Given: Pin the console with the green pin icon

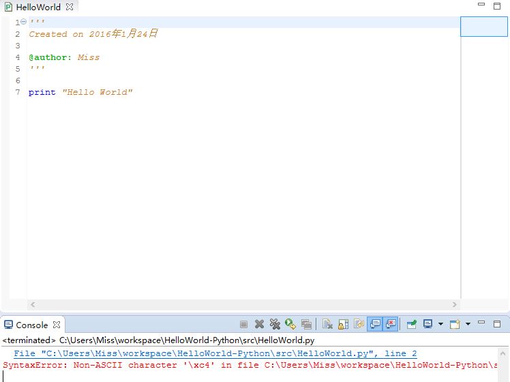Looking at the screenshot, I should pos(411,324).
